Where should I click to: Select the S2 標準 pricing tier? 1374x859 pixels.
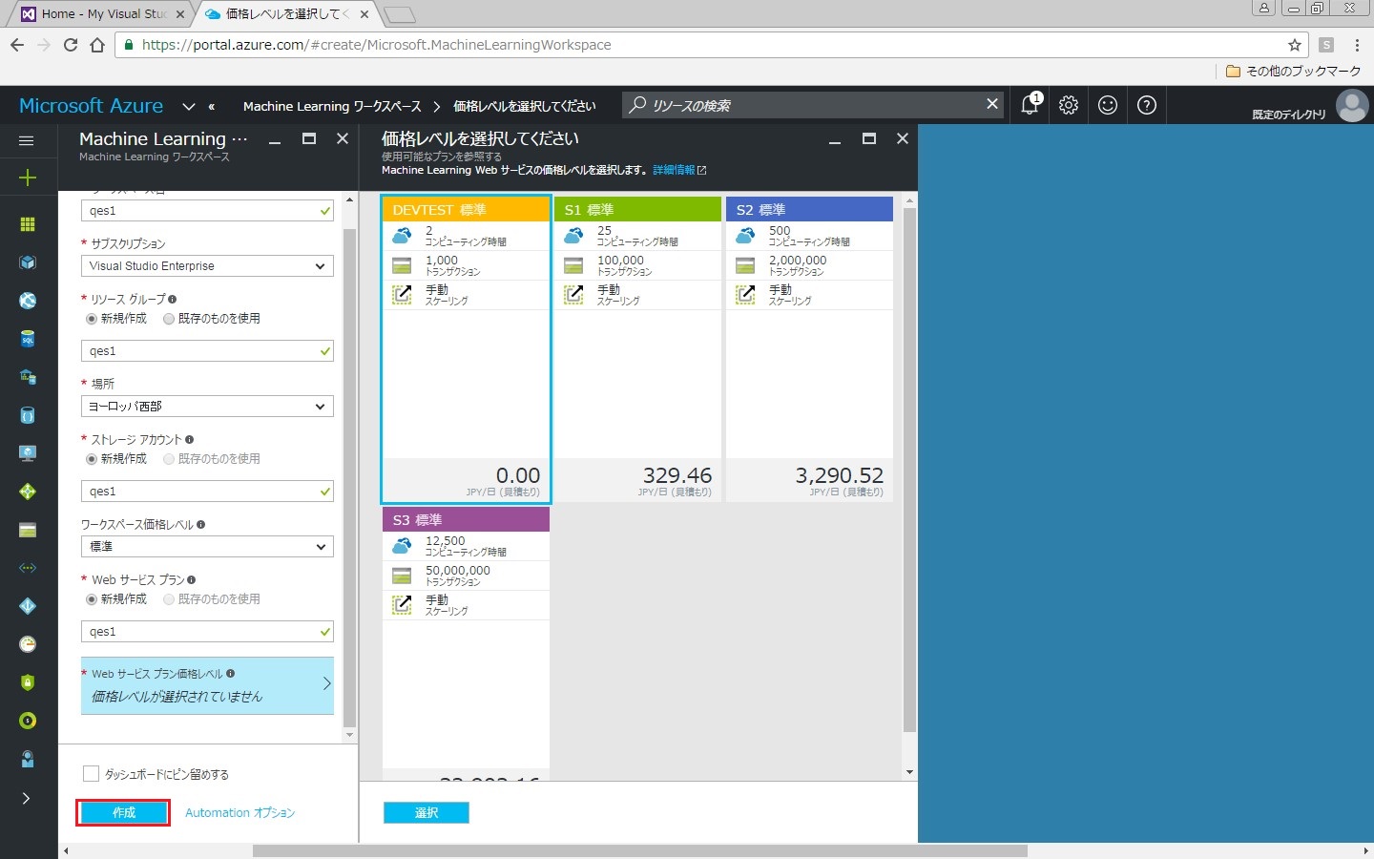pyautogui.click(x=809, y=349)
